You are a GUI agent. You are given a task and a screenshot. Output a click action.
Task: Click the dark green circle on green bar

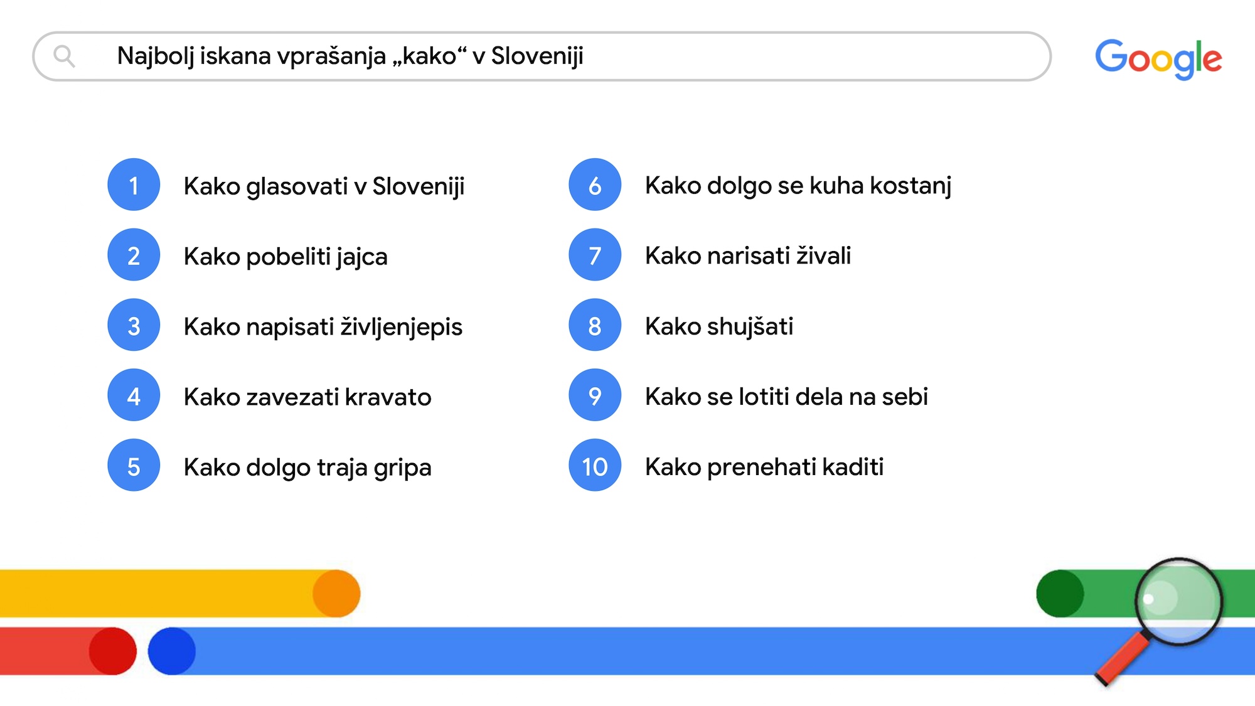coord(1060,594)
